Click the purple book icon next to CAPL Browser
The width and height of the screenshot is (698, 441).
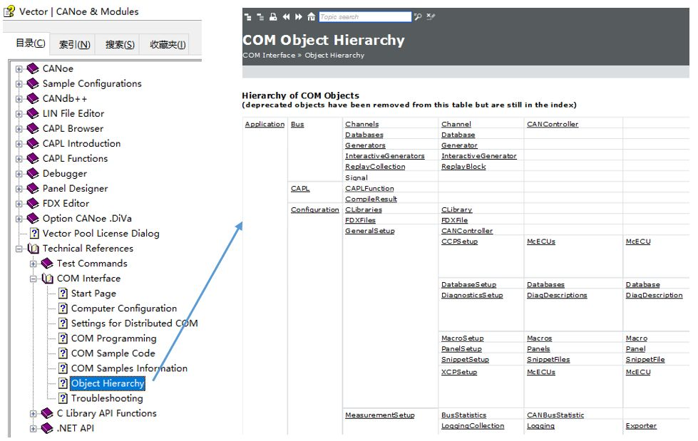click(x=32, y=129)
